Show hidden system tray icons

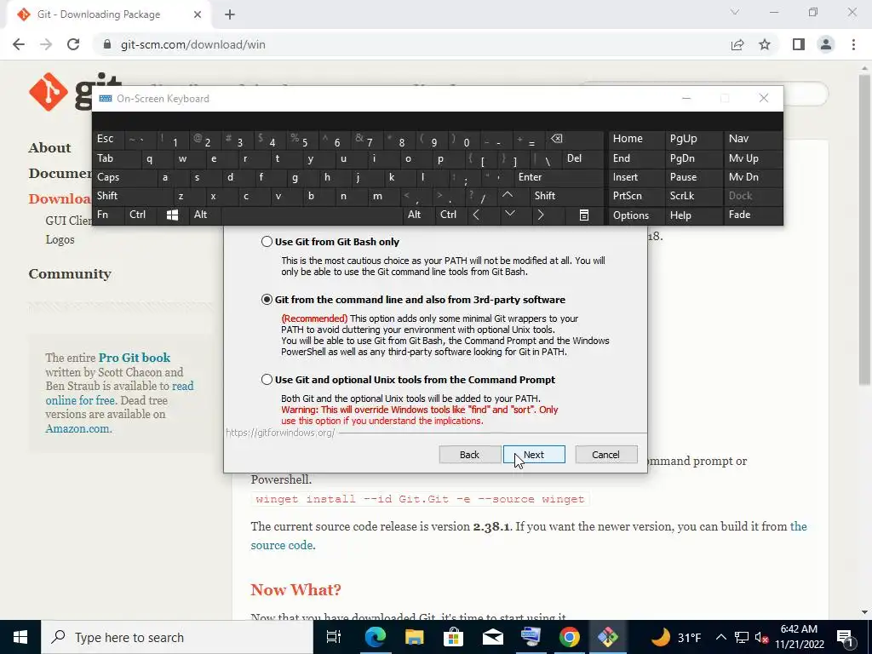click(720, 637)
